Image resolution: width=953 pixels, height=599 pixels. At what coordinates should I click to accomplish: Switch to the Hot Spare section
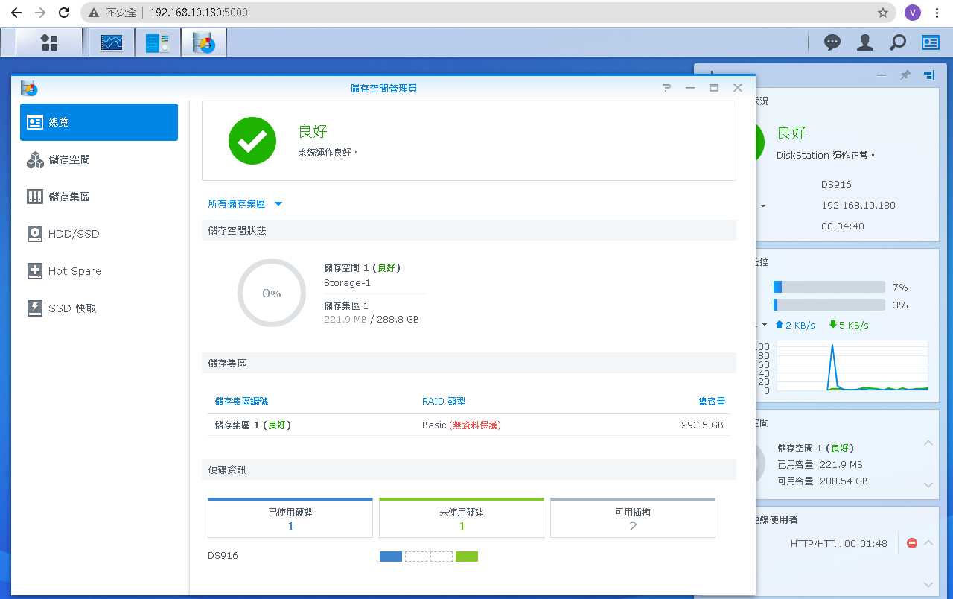(x=99, y=271)
